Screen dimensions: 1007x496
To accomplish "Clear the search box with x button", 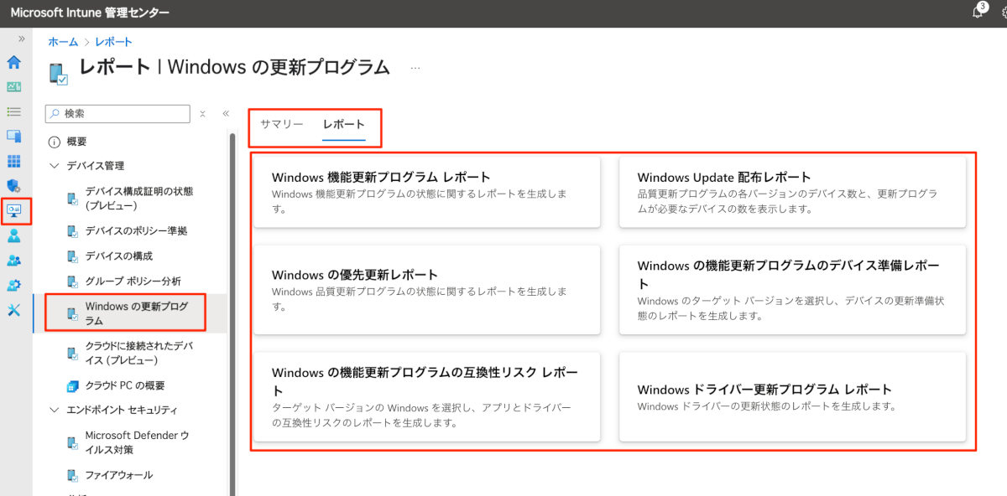I will 202,114.
